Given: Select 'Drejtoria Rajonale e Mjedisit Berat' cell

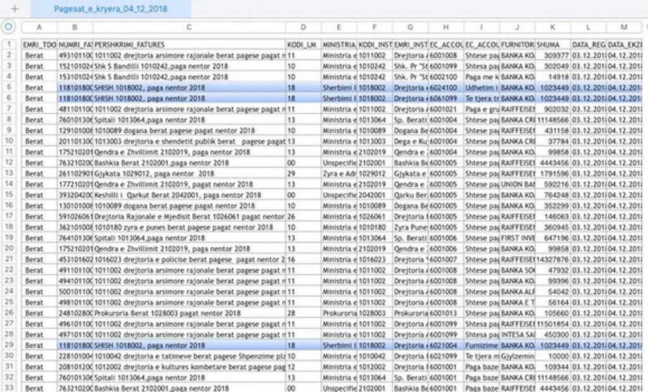Looking at the screenshot, I should (189, 216).
